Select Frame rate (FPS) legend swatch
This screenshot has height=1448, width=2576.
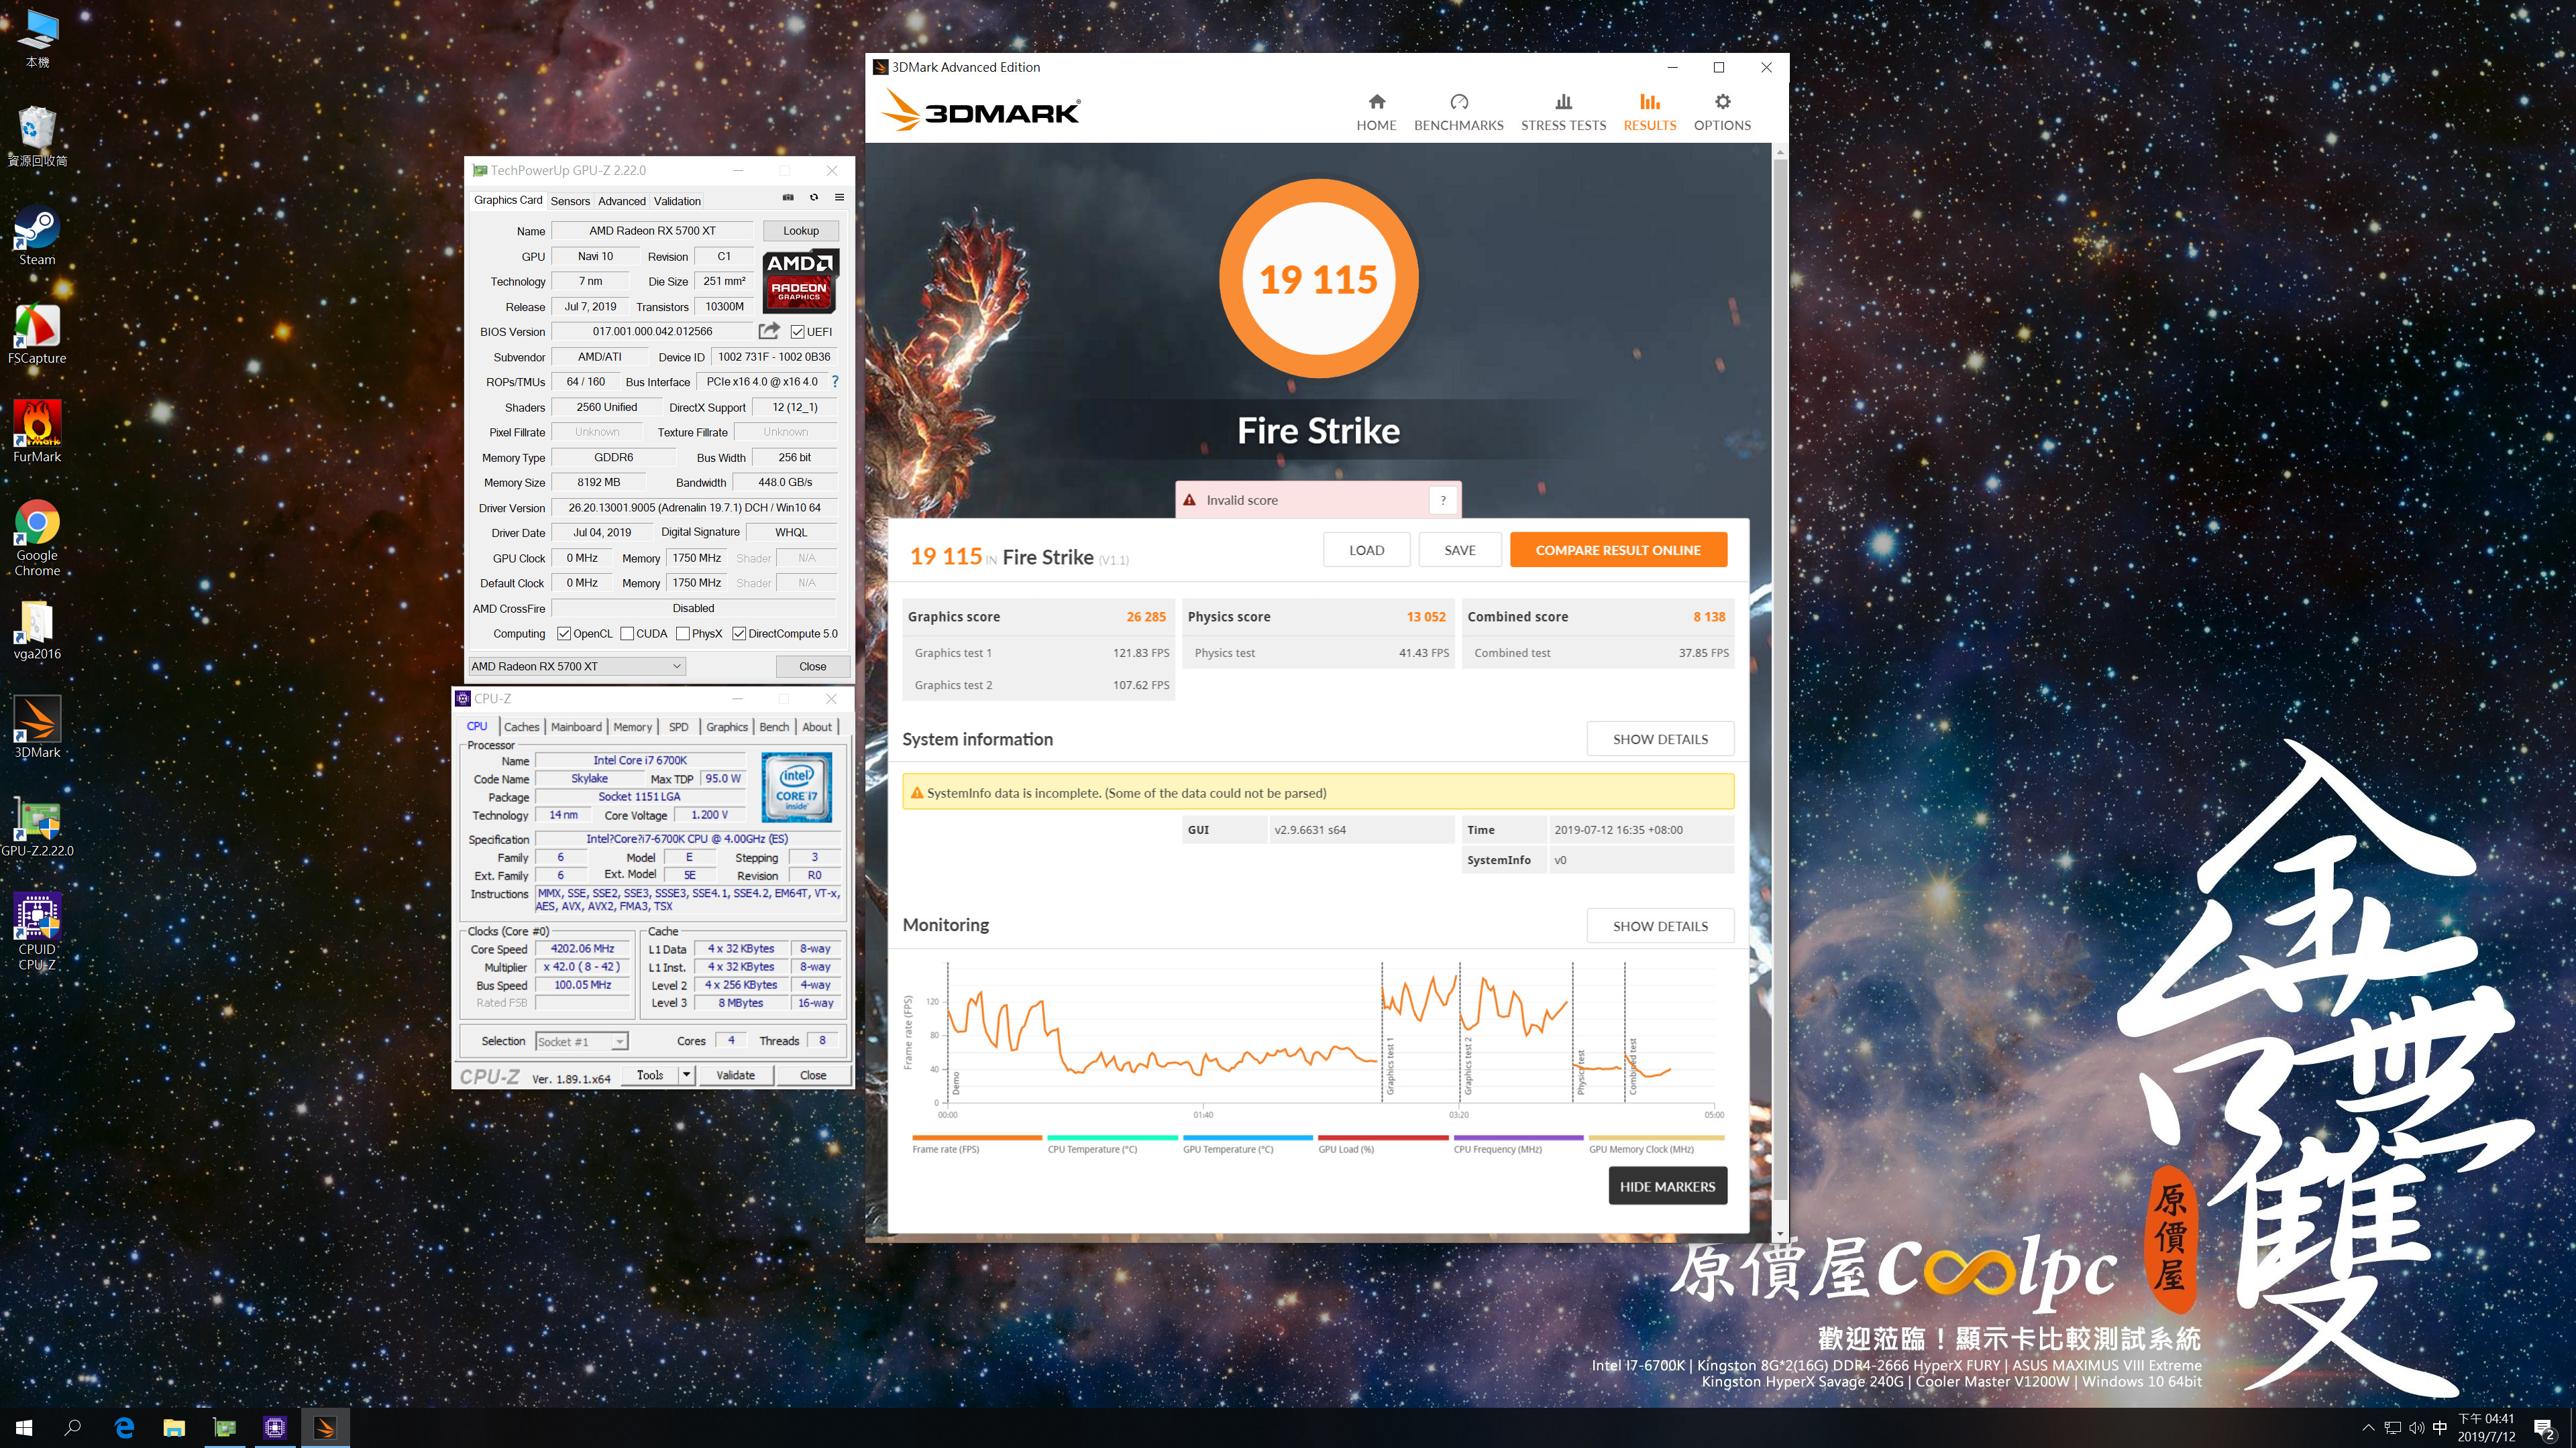977,1137
